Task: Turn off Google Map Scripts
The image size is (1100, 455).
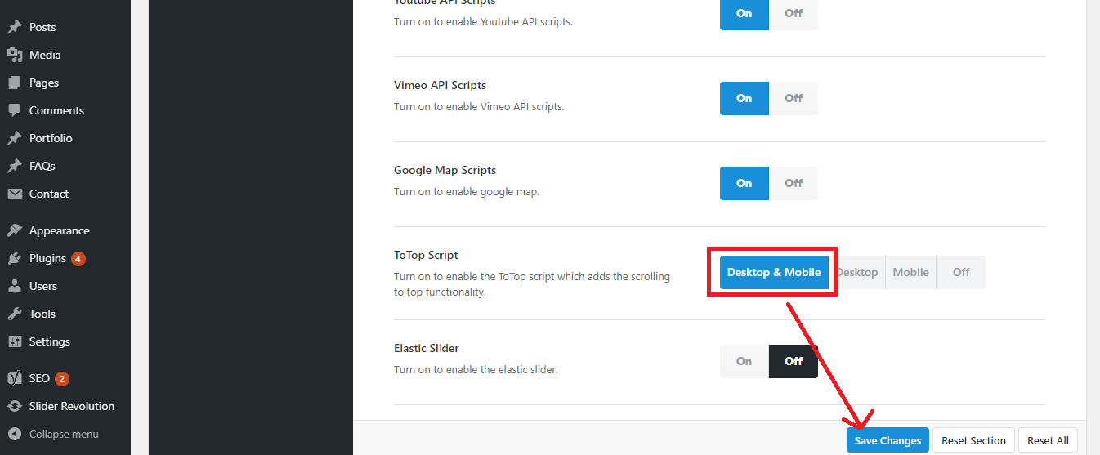Action: click(x=794, y=183)
